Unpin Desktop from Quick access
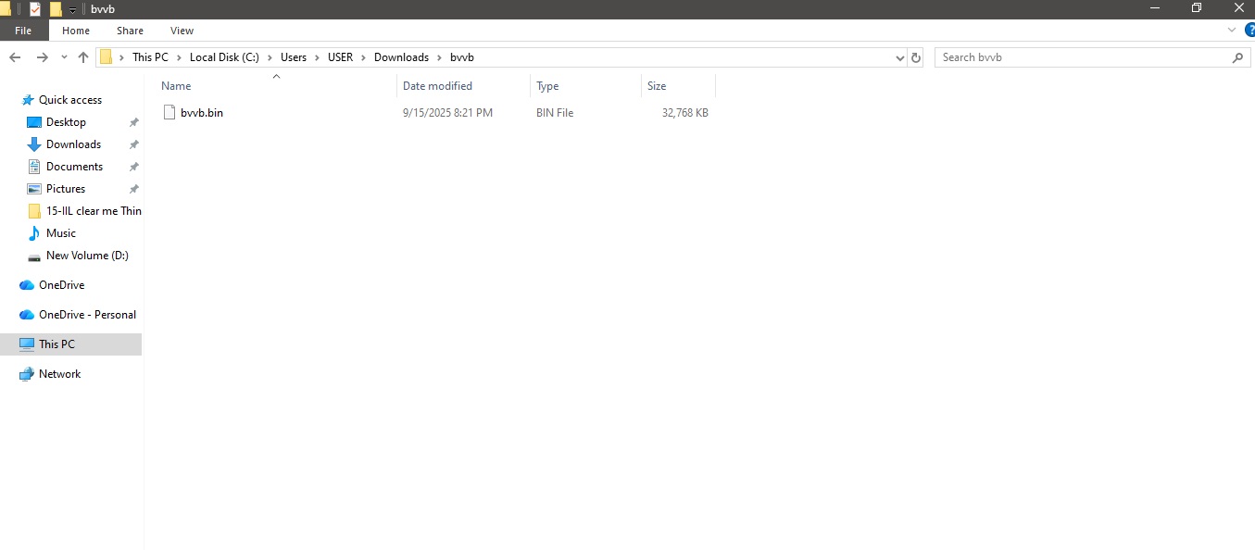 [133, 121]
